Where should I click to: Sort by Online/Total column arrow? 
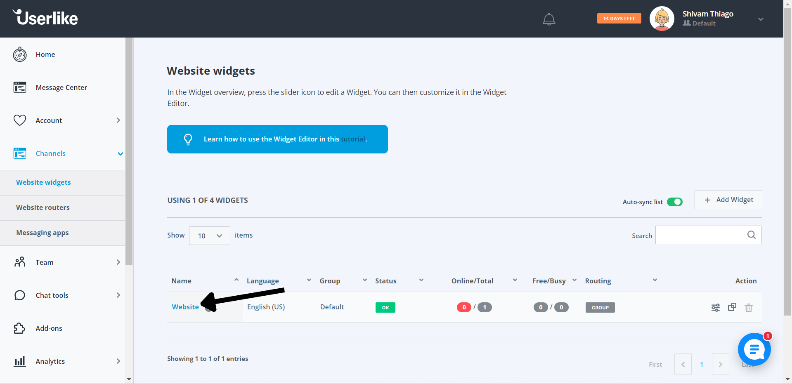[515, 280]
